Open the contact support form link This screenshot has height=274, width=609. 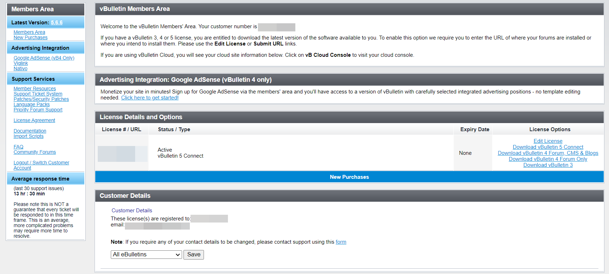[341, 242]
